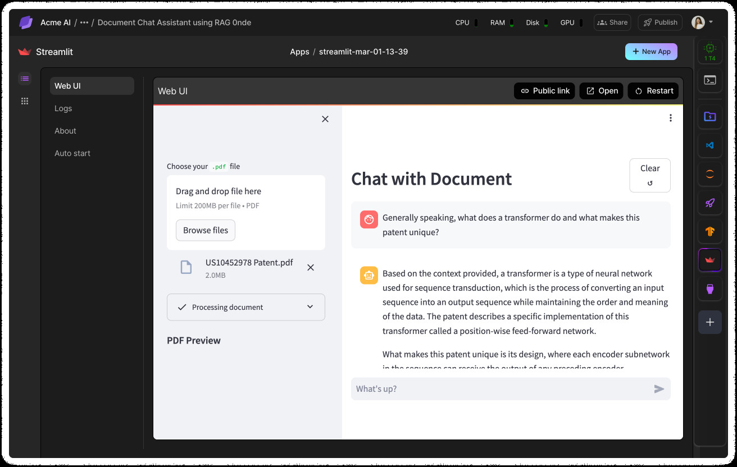
Task: Send the chat message arrow icon
Action: click(659, 389)
